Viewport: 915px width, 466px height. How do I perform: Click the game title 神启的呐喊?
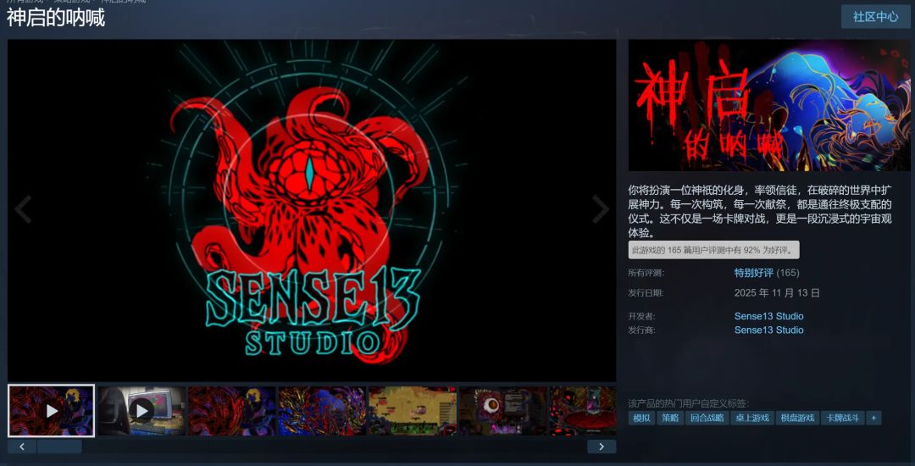(x=55, y=18)
